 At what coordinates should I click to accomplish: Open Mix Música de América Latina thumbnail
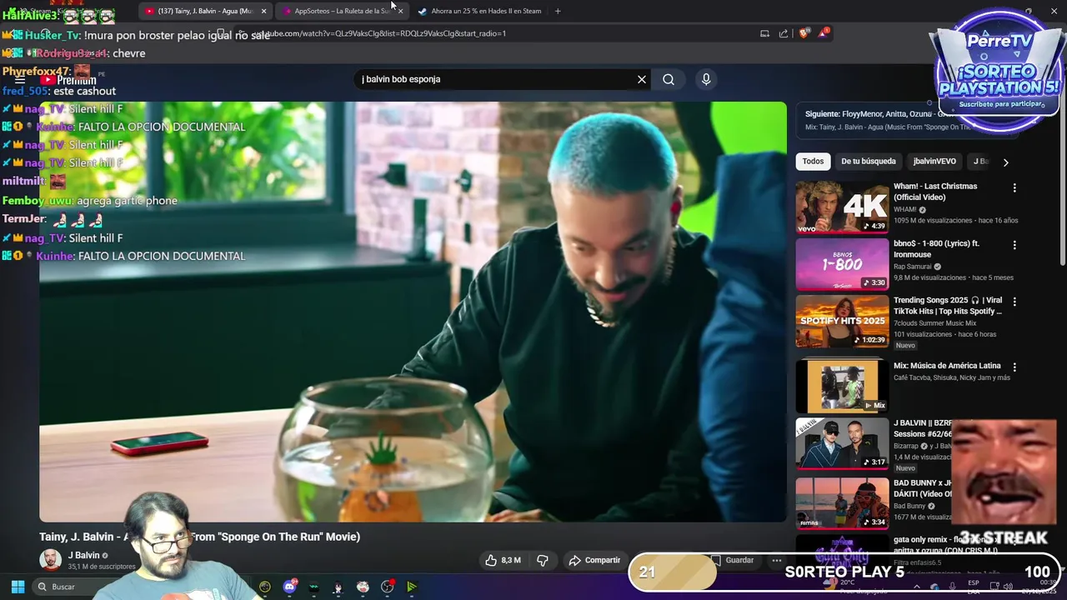click(842, 386)
